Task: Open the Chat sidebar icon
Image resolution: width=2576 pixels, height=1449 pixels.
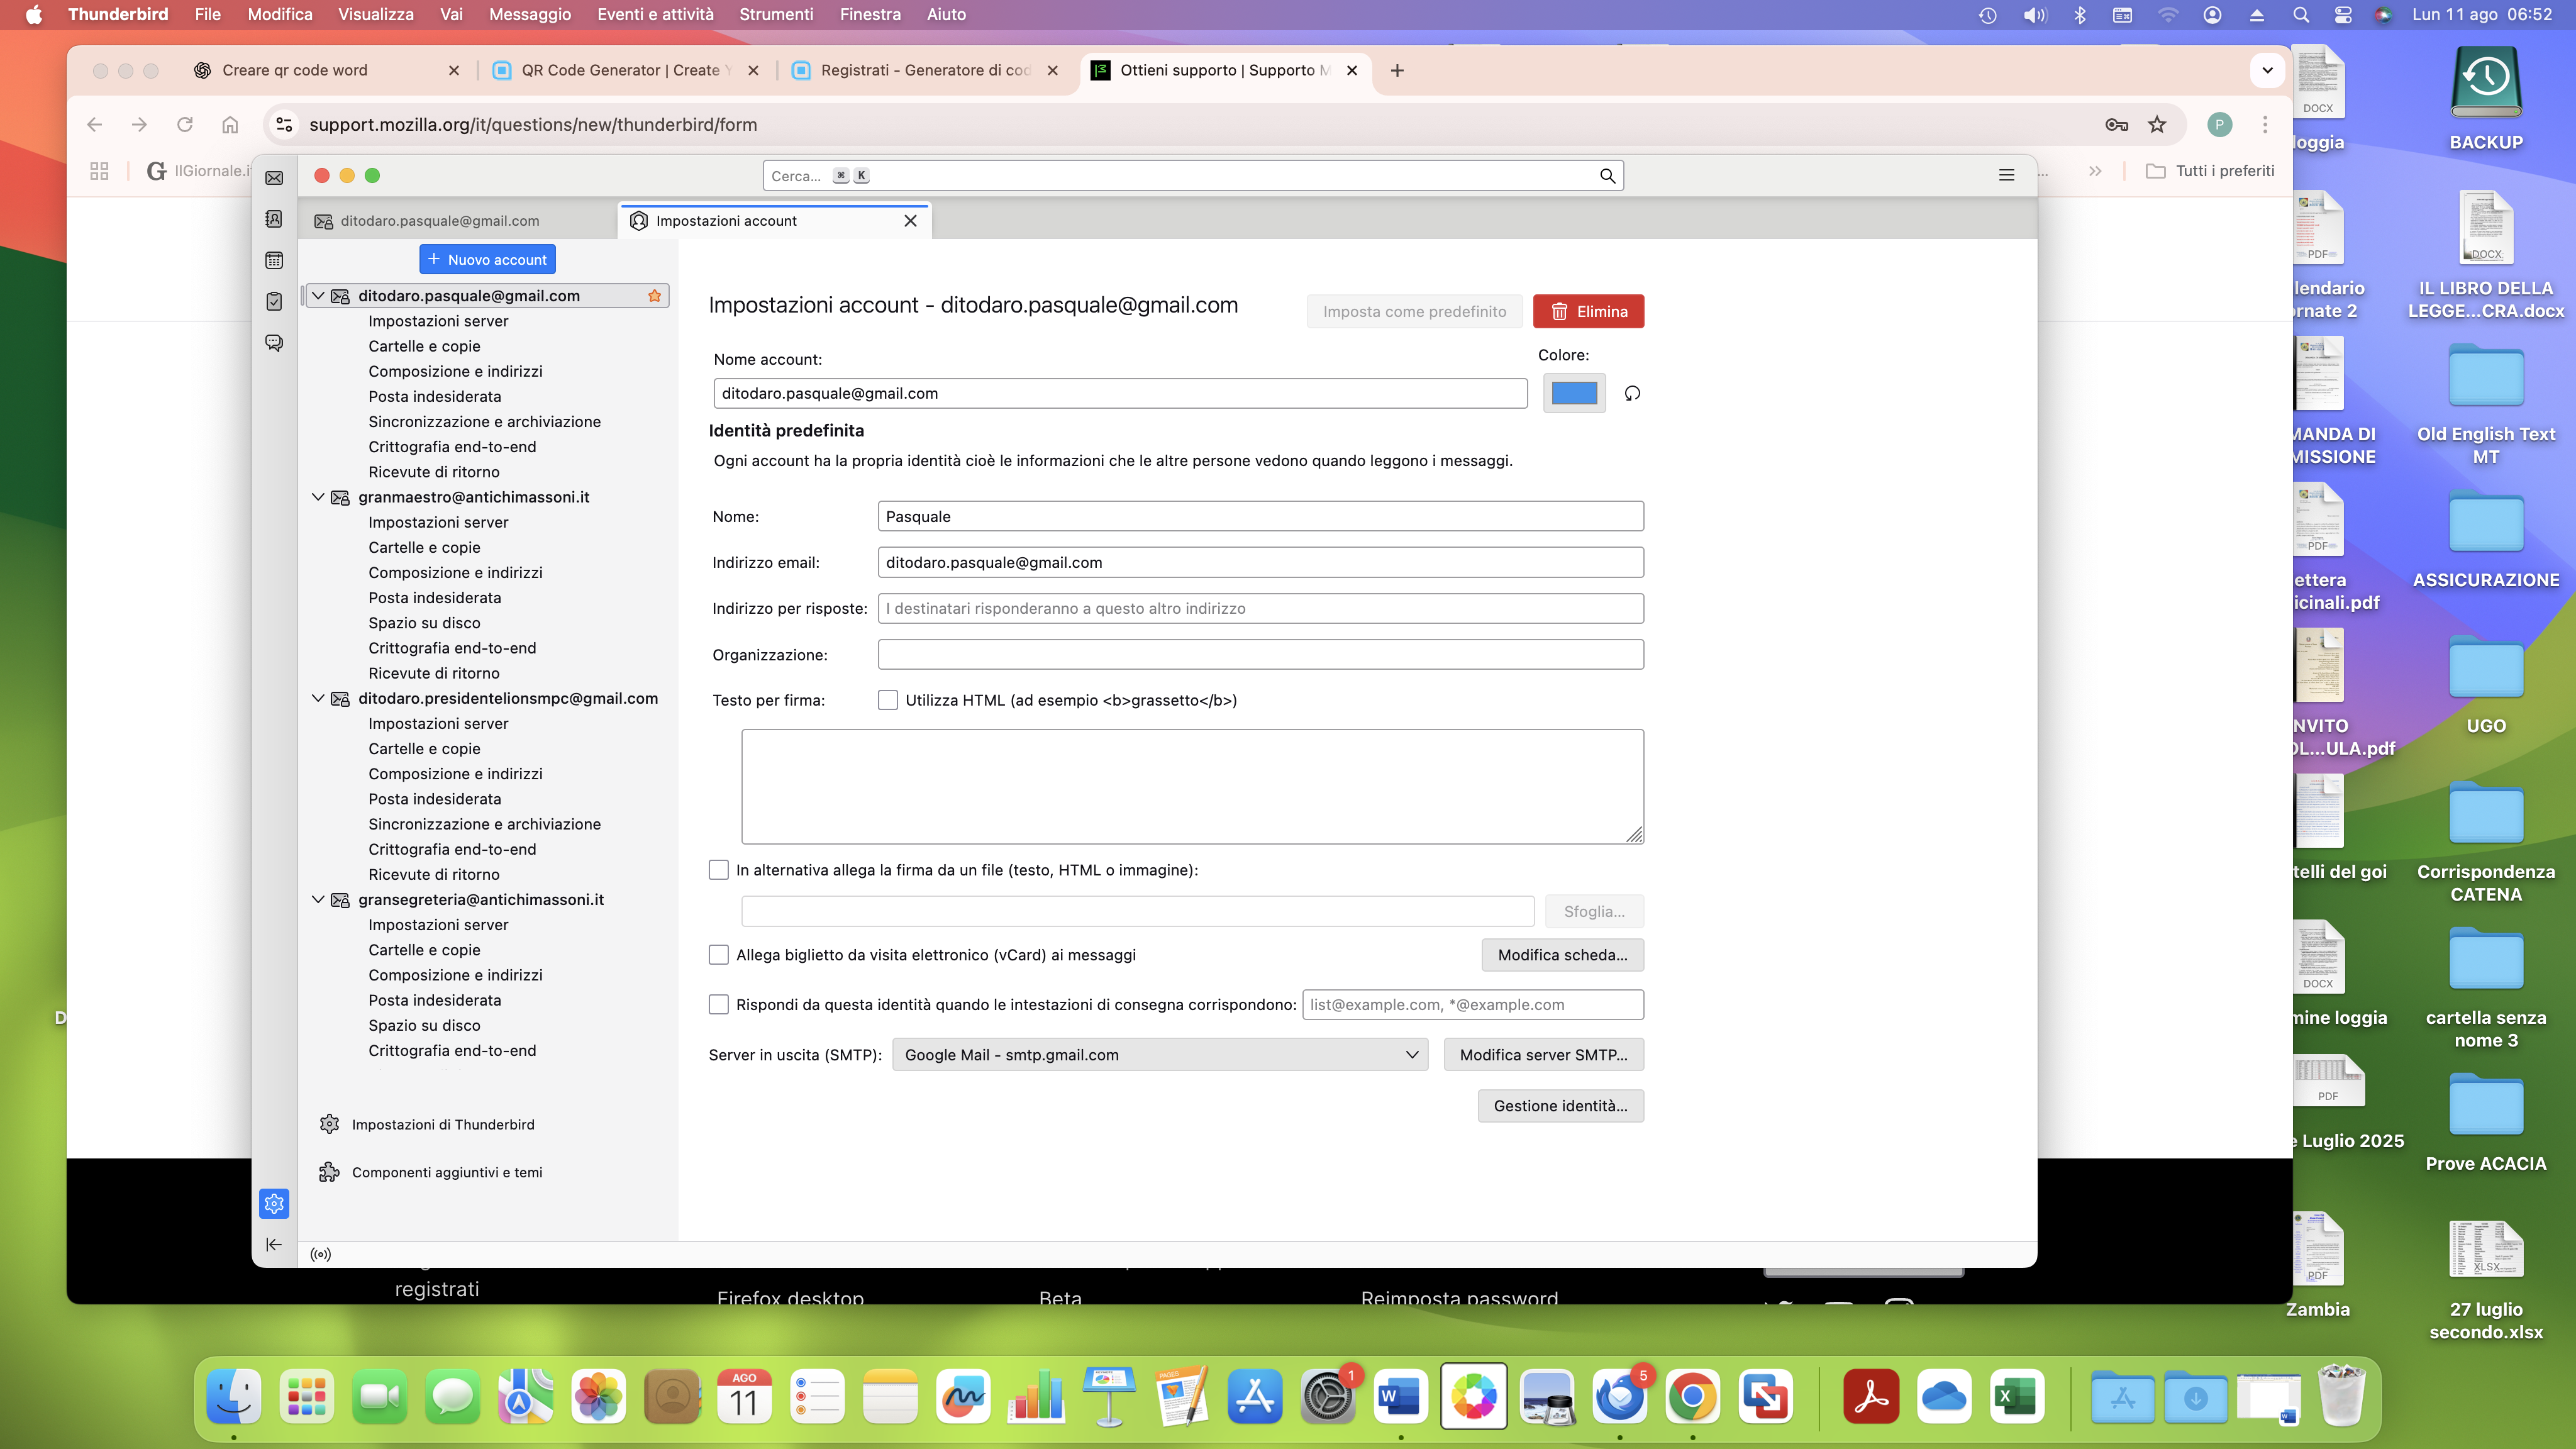Action: click(274, 343)
